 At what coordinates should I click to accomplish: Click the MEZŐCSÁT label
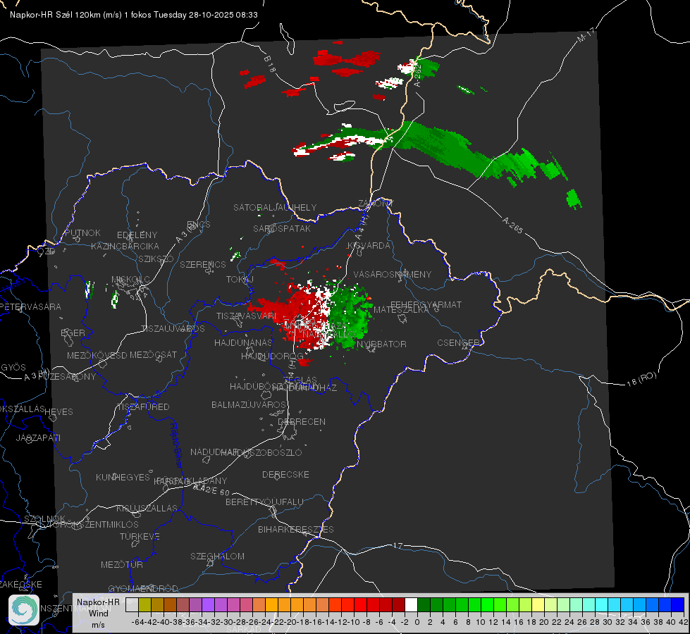(x=153, y=354)
